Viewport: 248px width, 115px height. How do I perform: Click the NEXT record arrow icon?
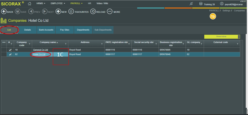(45, 12)
